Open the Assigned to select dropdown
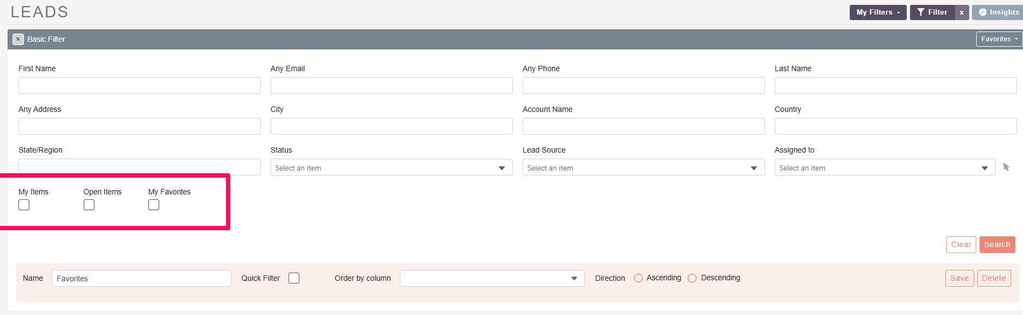 884,167
